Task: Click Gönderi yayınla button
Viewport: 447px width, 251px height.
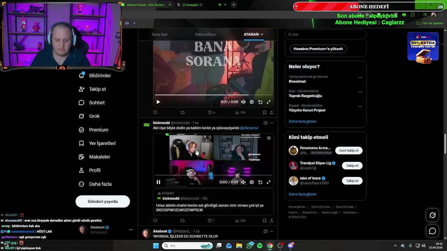Action: (x=103, y=201)
